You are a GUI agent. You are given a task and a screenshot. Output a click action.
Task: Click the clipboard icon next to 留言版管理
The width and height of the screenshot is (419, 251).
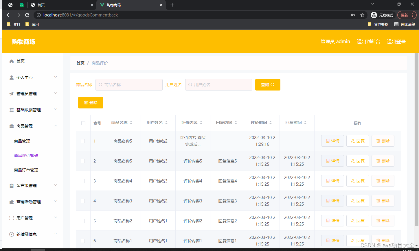tap(12, 186)
